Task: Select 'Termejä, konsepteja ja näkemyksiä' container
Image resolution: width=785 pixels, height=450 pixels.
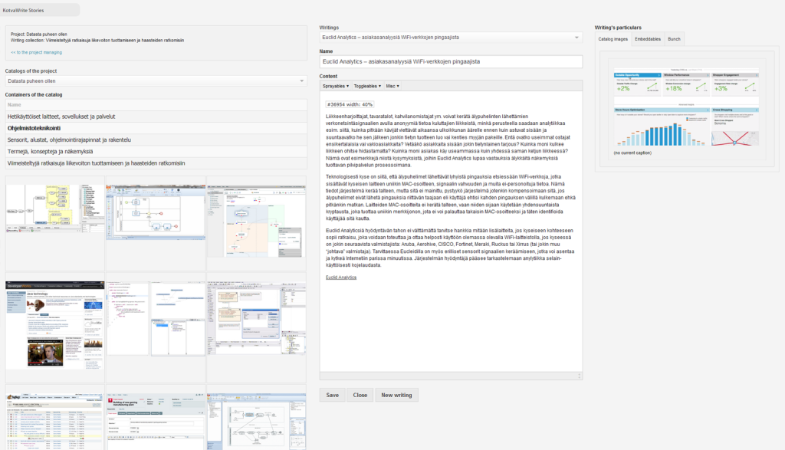Action: [156, 151]
